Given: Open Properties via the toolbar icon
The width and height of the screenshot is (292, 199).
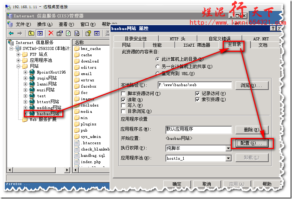Looking at the screenshot, I should [60, 33].
